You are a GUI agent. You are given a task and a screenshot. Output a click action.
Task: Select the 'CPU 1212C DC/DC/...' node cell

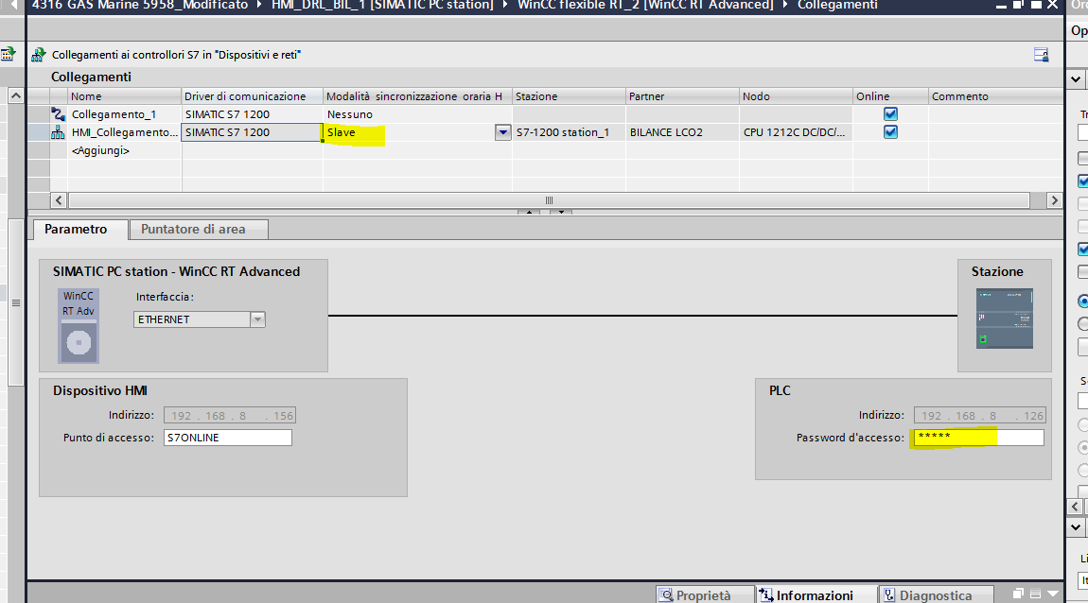(797, 132)
